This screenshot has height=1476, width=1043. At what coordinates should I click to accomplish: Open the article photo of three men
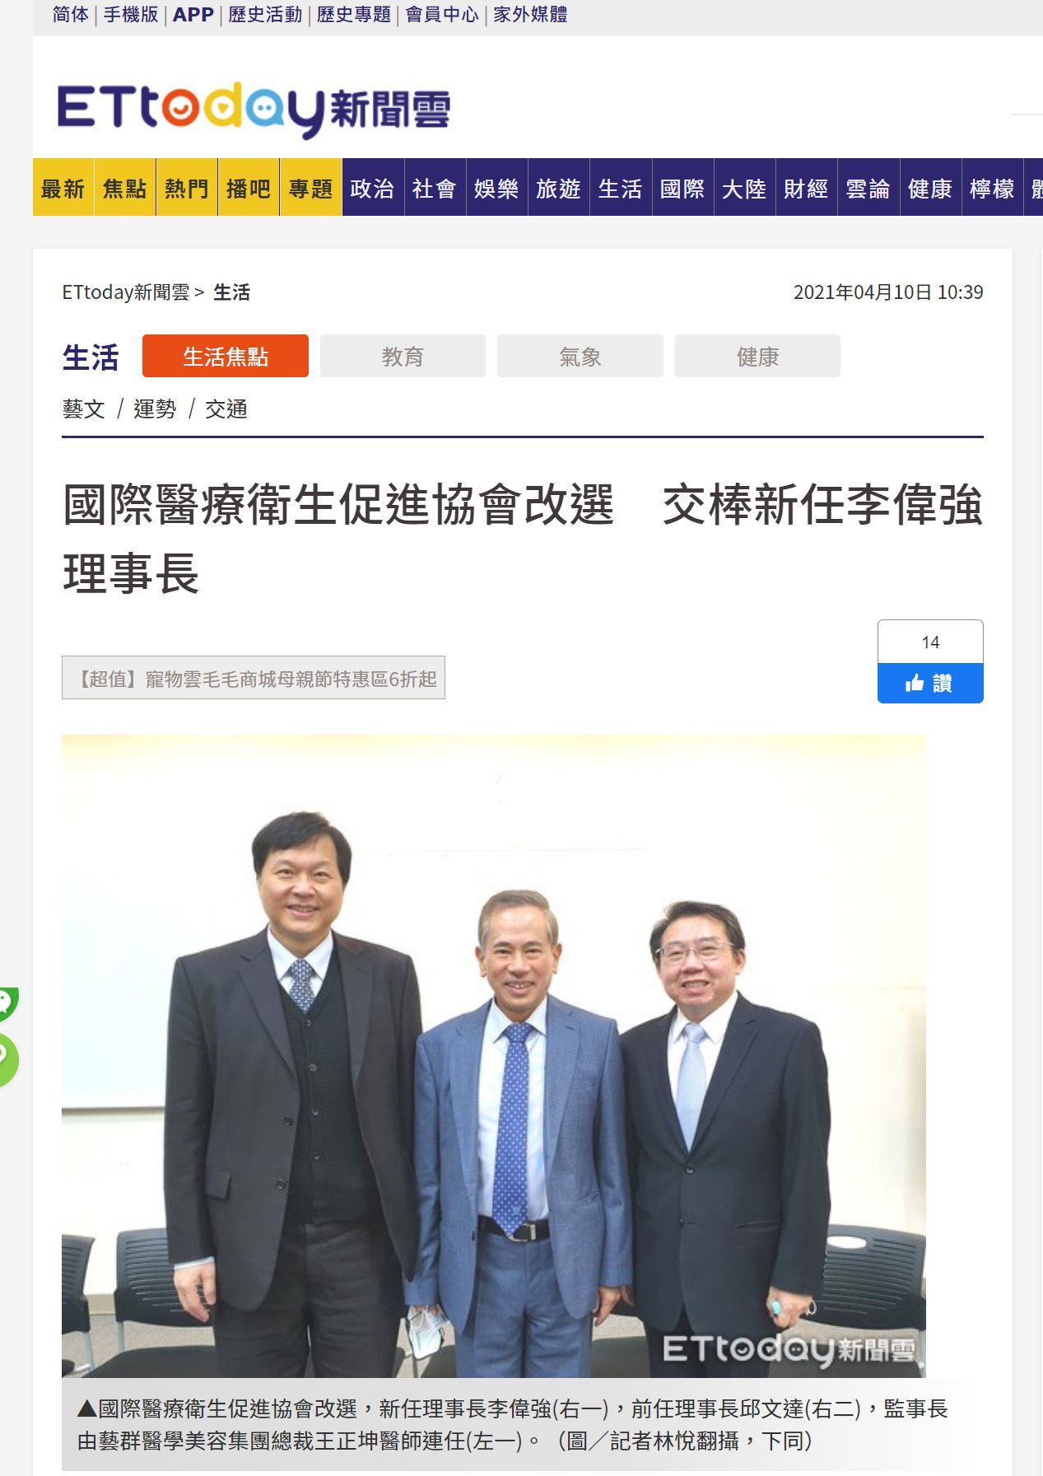(494, 1056)
